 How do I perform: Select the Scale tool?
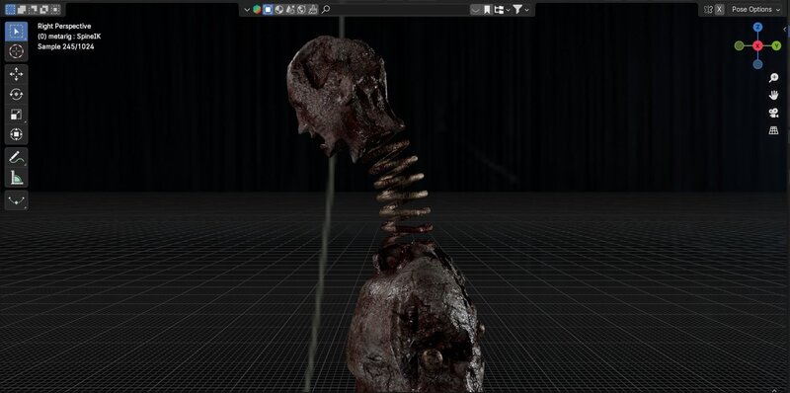tap(16, 115)
